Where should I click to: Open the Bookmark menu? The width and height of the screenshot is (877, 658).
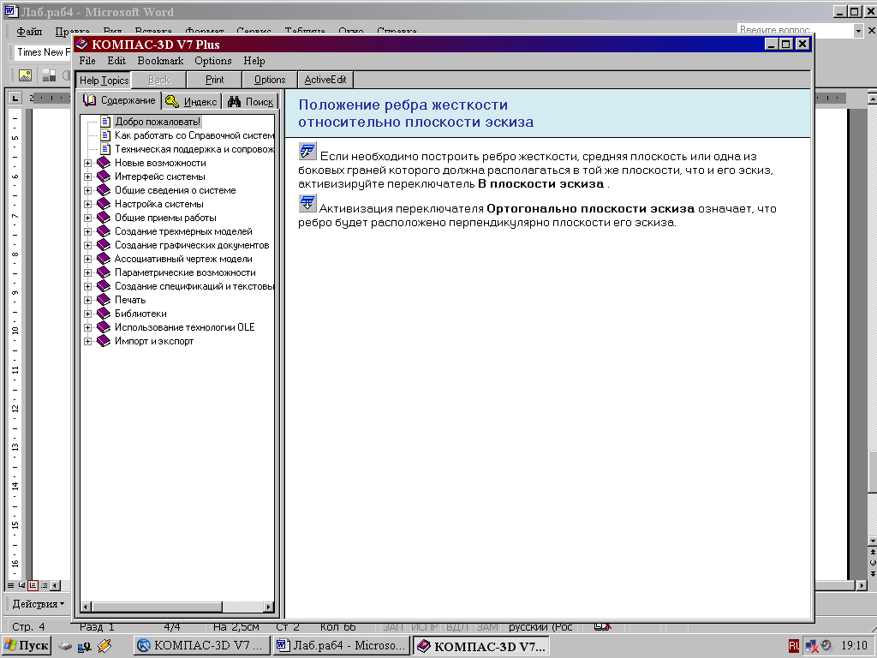point(160,61)
